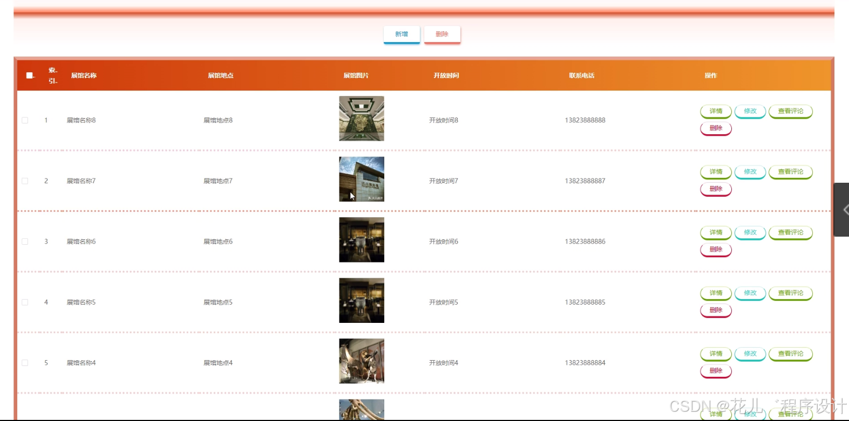Check the checkbox for row 展馆名称5
The height and width of the screenshot is (421, 849).
(x=25, y=302)
